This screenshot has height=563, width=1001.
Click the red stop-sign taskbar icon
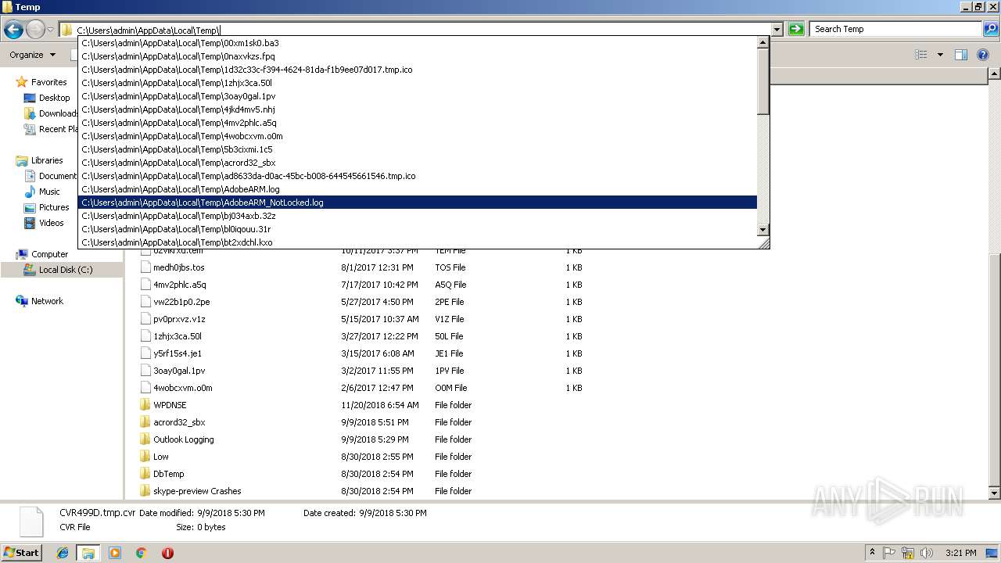(167, 553)
